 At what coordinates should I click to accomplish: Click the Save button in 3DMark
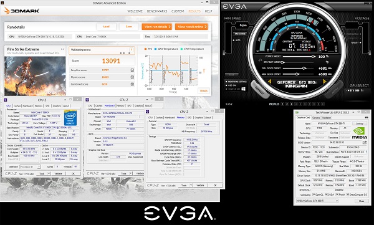click(129, 27)
